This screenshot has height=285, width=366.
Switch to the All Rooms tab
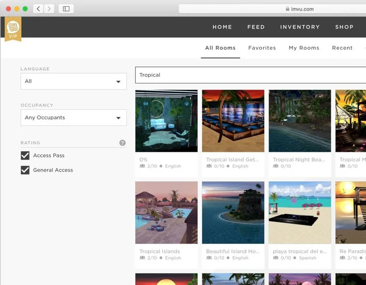click(x=220, y=48)
